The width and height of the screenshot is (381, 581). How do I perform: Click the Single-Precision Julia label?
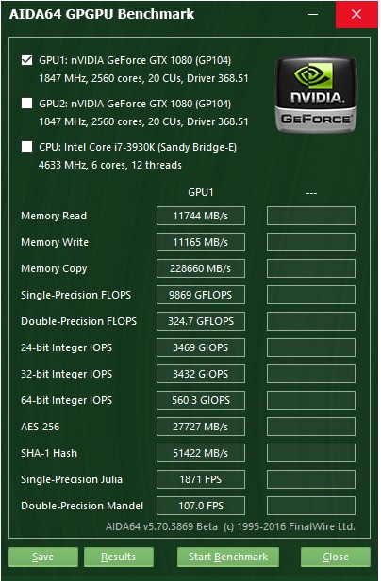tap(72, 479)
